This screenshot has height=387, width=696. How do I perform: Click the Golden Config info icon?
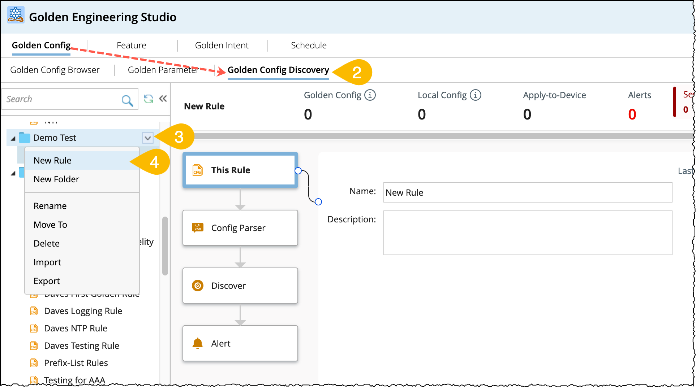(370, 95)
